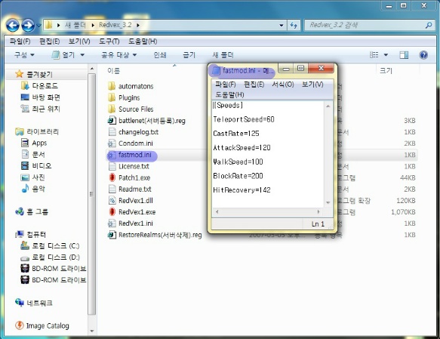Select the Patch1.exe red icon
The image size is (440, 339).
point(112,177)
